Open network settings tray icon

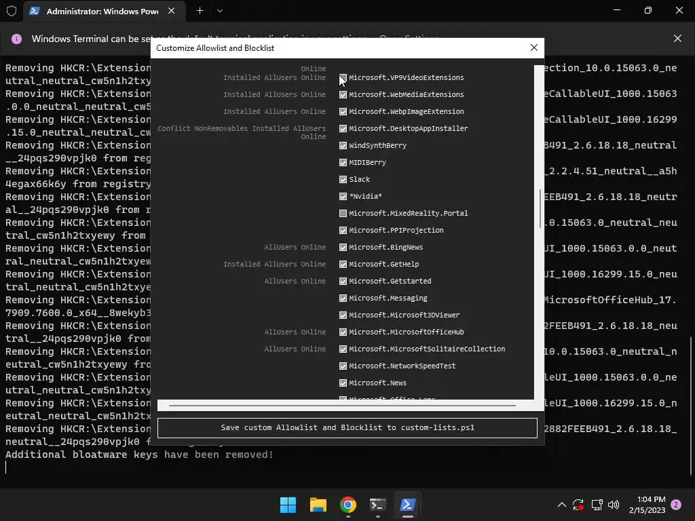(597, 505)
